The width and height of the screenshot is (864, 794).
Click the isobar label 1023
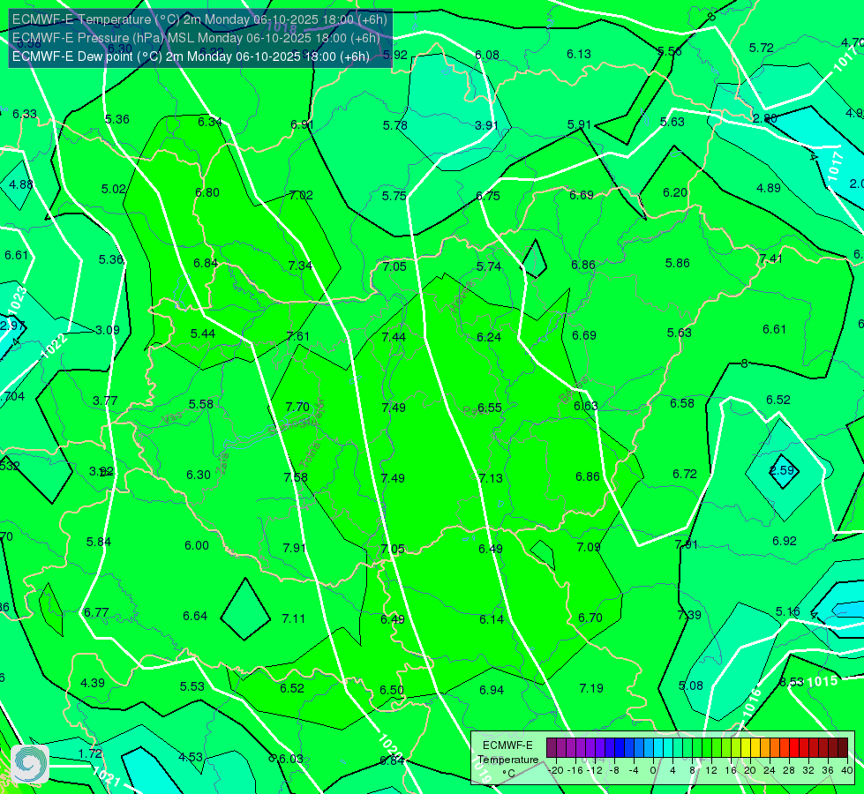(19, 299)
